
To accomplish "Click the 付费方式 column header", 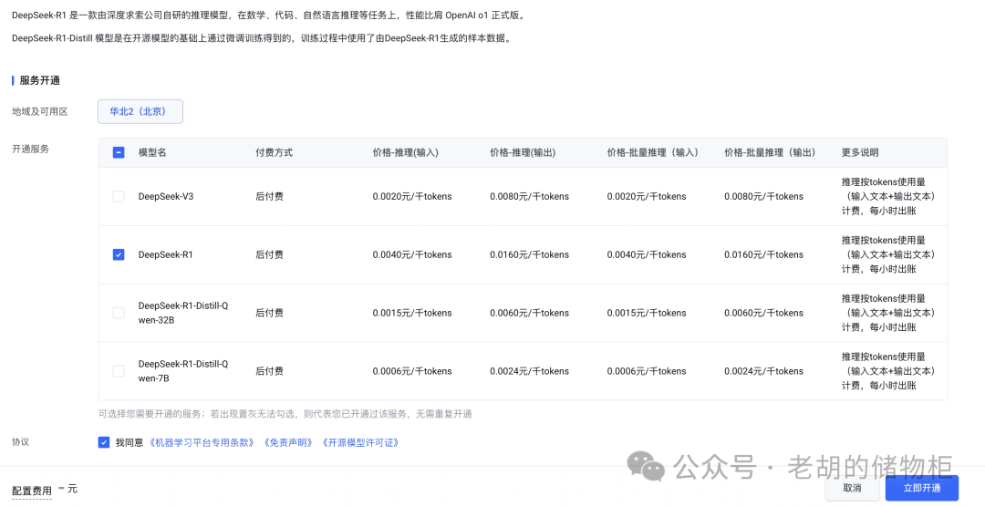I will [x=274, y=152].
